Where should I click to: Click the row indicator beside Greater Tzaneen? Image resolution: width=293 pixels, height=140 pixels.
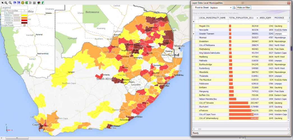(193, 34)
